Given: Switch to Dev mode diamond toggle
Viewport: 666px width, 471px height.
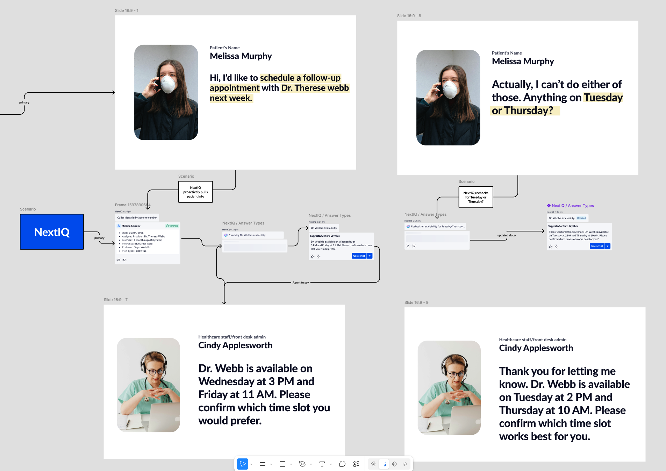Looking at the screenshot, I should (x=394, y=464).
